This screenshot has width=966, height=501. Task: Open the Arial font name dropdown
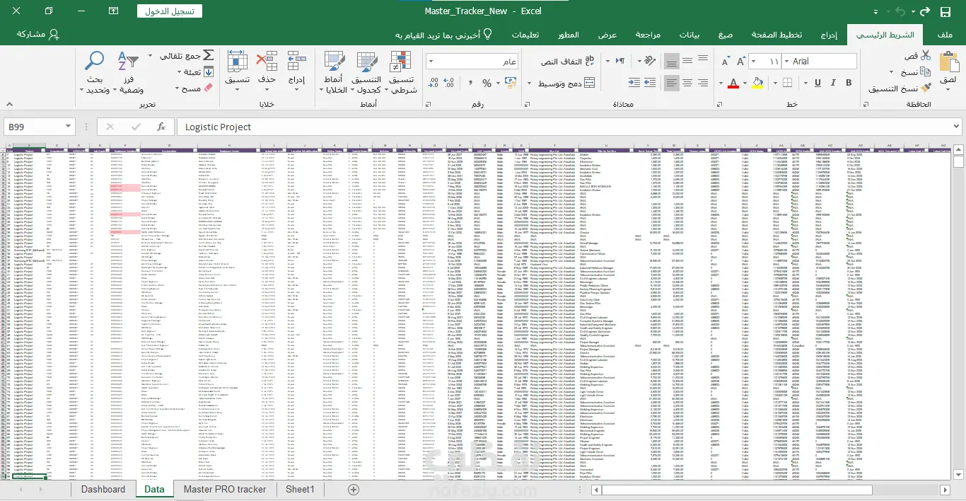click(787, 62)
